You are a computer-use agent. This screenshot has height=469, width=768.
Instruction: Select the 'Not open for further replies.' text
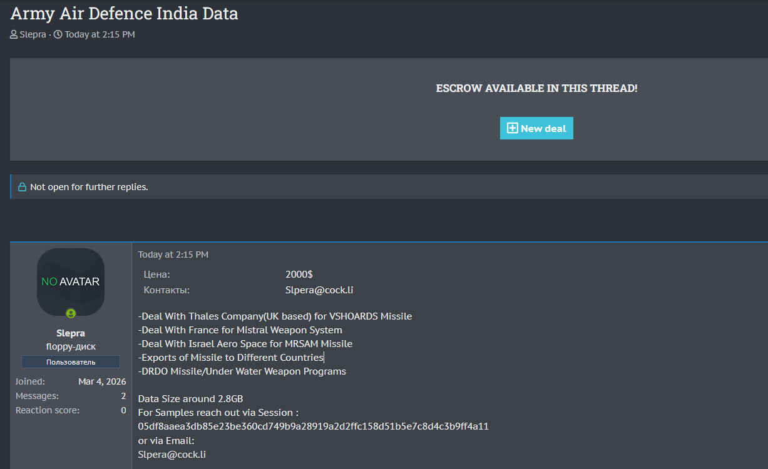click(89, 187)
